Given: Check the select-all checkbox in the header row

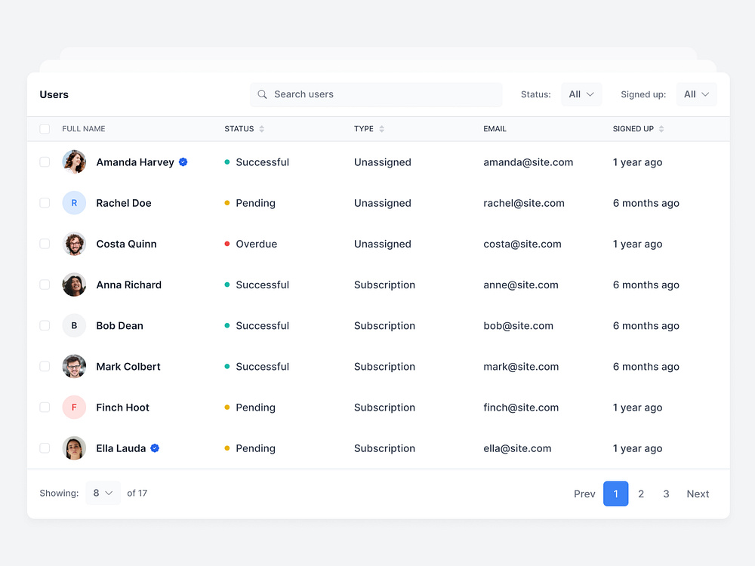Looking at the screenshot, I should click(44, 129).
